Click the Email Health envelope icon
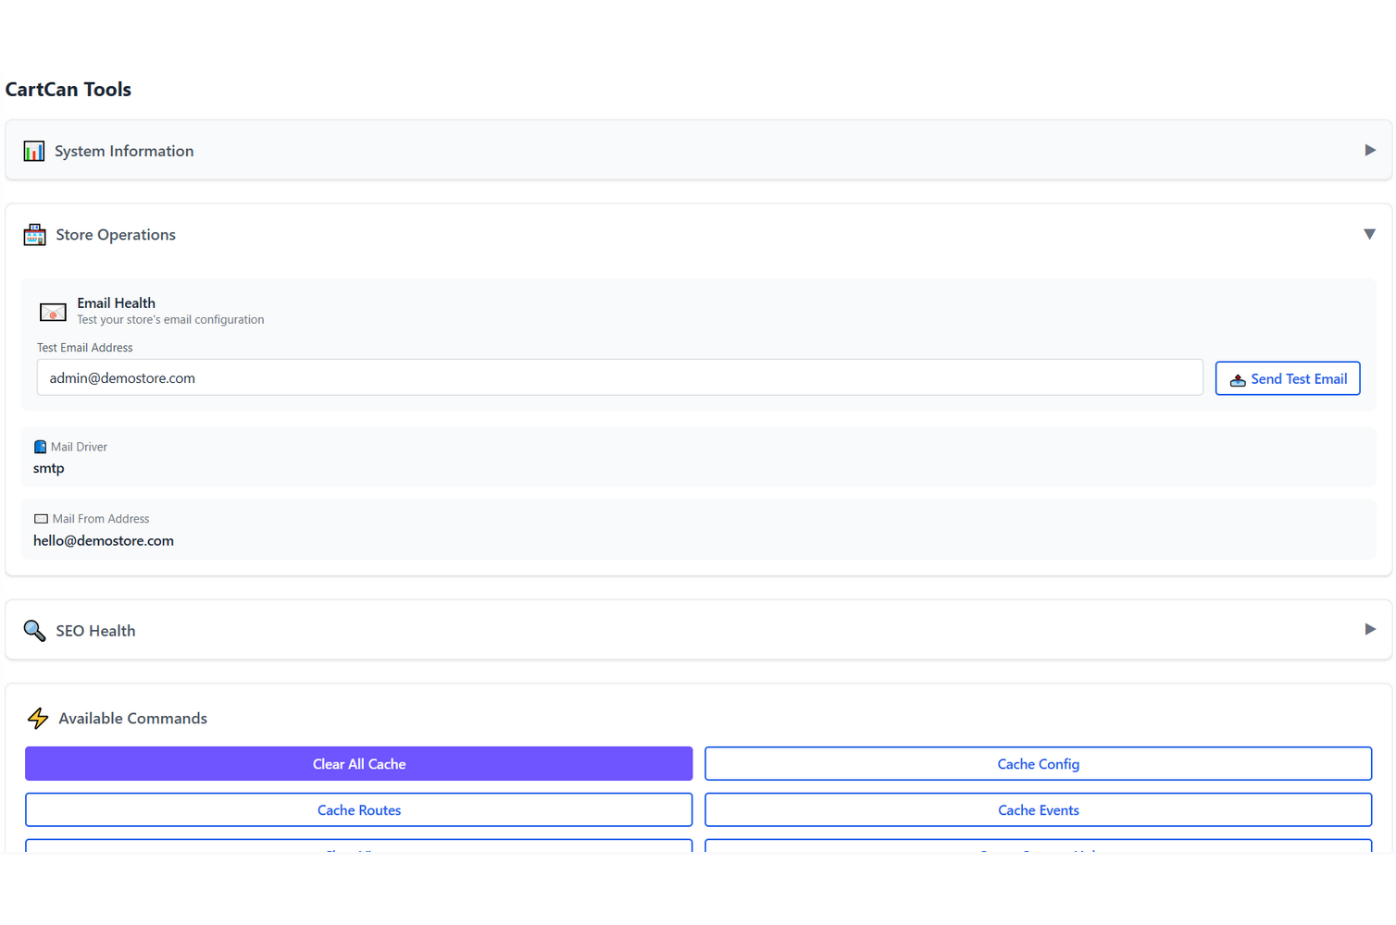1396x925 pixels. point(53,312)
